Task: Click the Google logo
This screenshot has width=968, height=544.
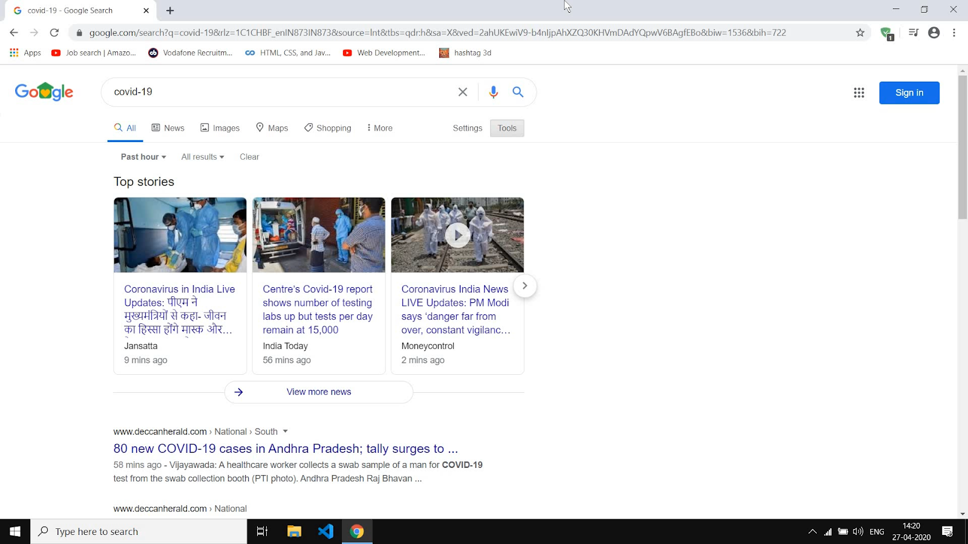Action: coord(44,91)
